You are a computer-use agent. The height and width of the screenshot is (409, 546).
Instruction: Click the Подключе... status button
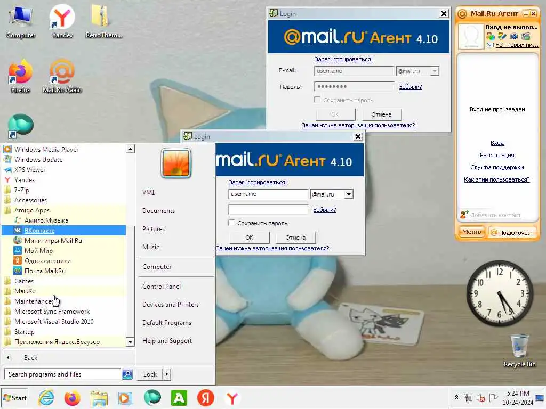[x=512, y=232]
